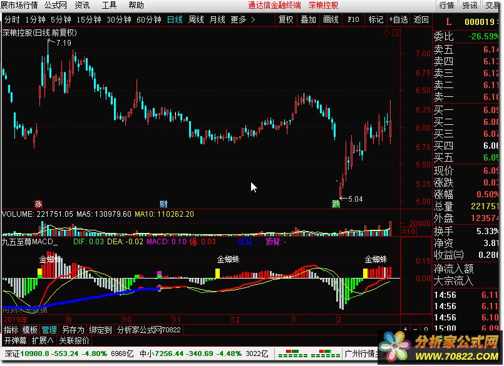Click the 中小 index in status bar
The height and width of the screenshot is (366, 504).
[x=203, y=354]
